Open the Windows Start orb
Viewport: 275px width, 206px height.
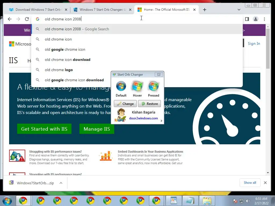[x=7, y=201]
